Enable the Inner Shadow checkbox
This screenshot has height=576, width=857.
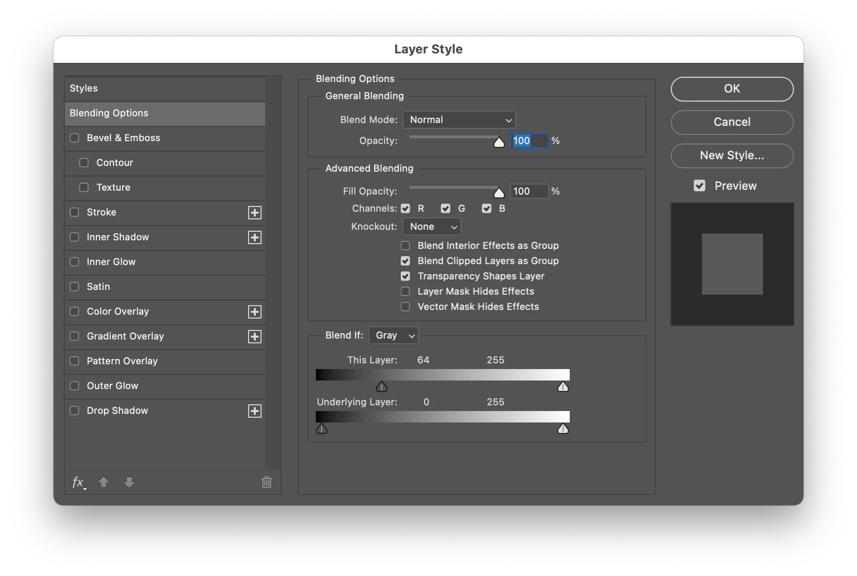point(74,237)
